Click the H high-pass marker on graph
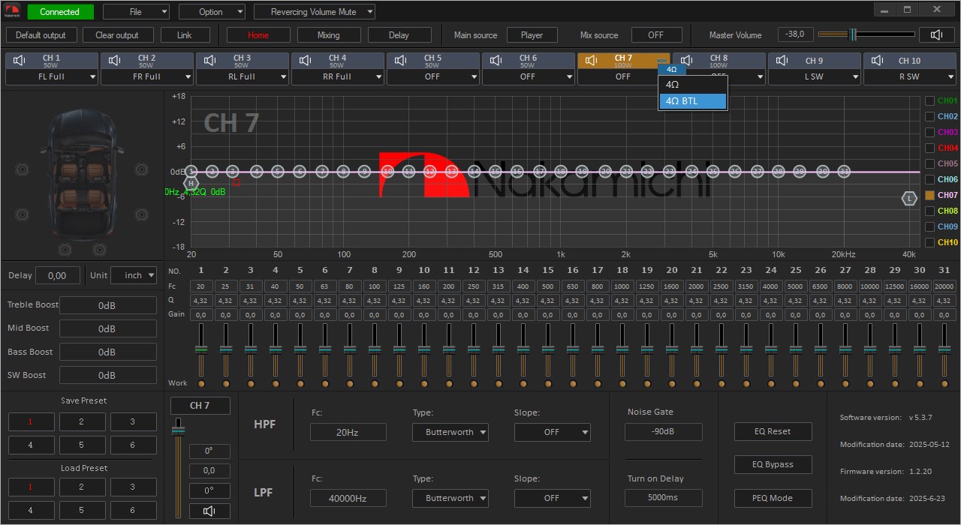The width and height of the screenshot is (961, 525). click(191, 183)
